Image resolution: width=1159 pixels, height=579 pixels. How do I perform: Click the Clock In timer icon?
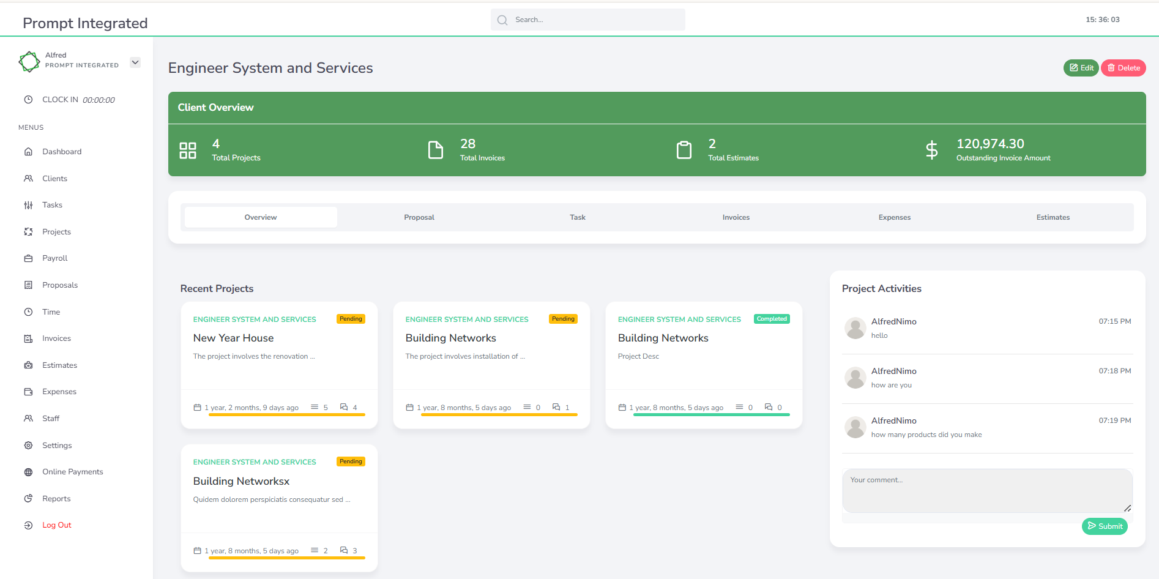coord(28,100)
